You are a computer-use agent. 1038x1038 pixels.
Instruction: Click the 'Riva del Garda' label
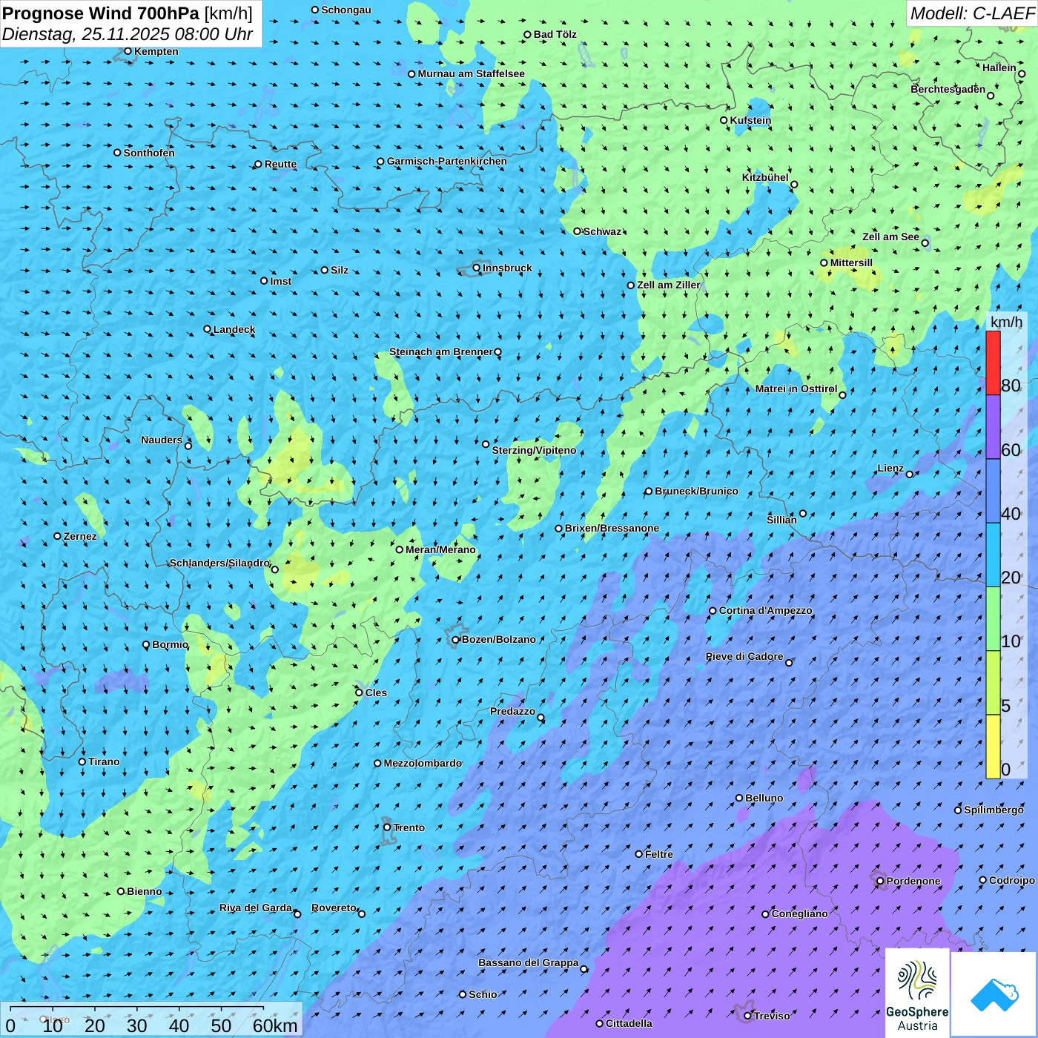point(255,908)
